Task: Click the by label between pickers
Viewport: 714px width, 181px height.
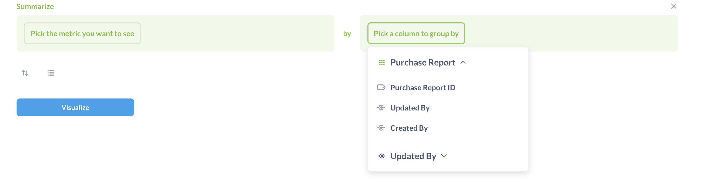Action: (347, 33)
